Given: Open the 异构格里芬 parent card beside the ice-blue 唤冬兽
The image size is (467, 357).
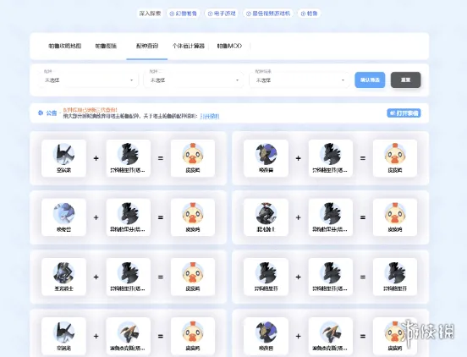Looking at the screenshot, I should pyautogui.click(x=129, y=217).
